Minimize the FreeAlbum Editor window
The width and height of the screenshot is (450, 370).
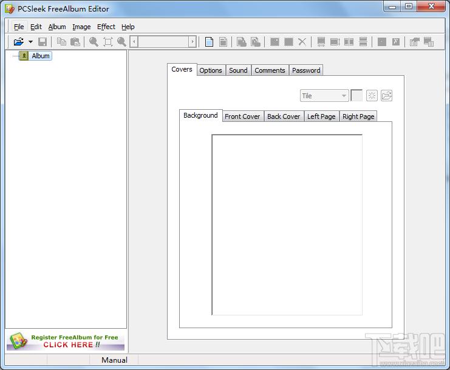[392, 7]
